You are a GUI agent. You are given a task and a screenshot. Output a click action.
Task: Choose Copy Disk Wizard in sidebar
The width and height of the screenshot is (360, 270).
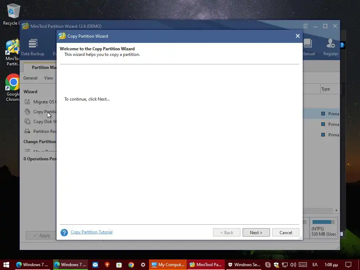click(40, 121)
